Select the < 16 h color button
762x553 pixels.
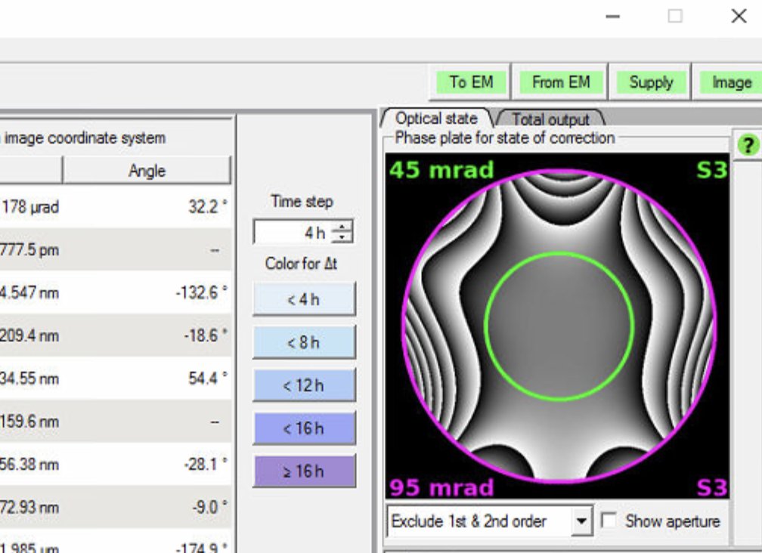(x=304, y=428)
